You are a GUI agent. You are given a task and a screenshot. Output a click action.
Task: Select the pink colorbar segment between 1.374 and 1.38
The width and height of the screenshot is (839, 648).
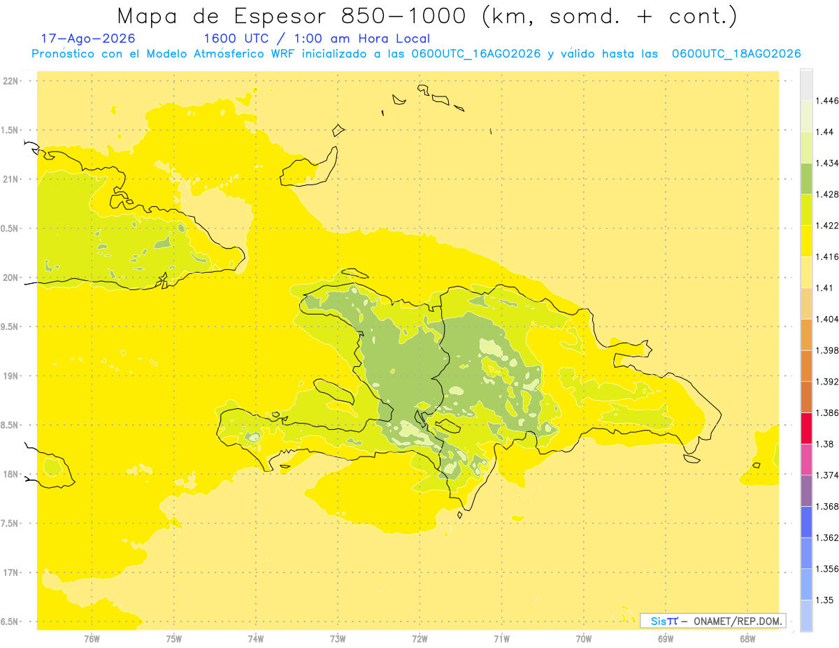(x=806, y=459)
